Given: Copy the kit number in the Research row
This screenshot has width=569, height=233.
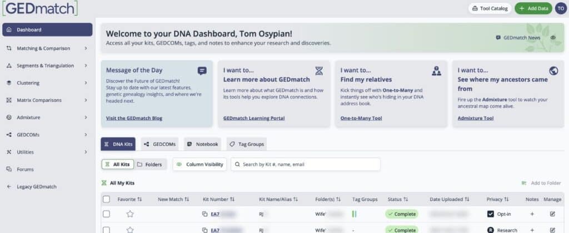Looking at the screenshot, I should (204, 230).
